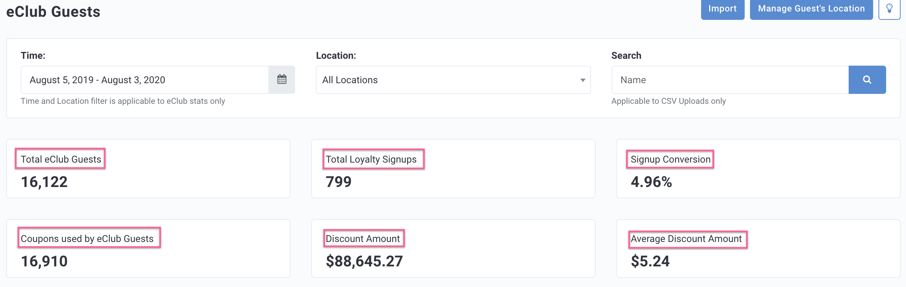
Task: Select the Total eClub Guests label
Action: [x=61, y=159]
